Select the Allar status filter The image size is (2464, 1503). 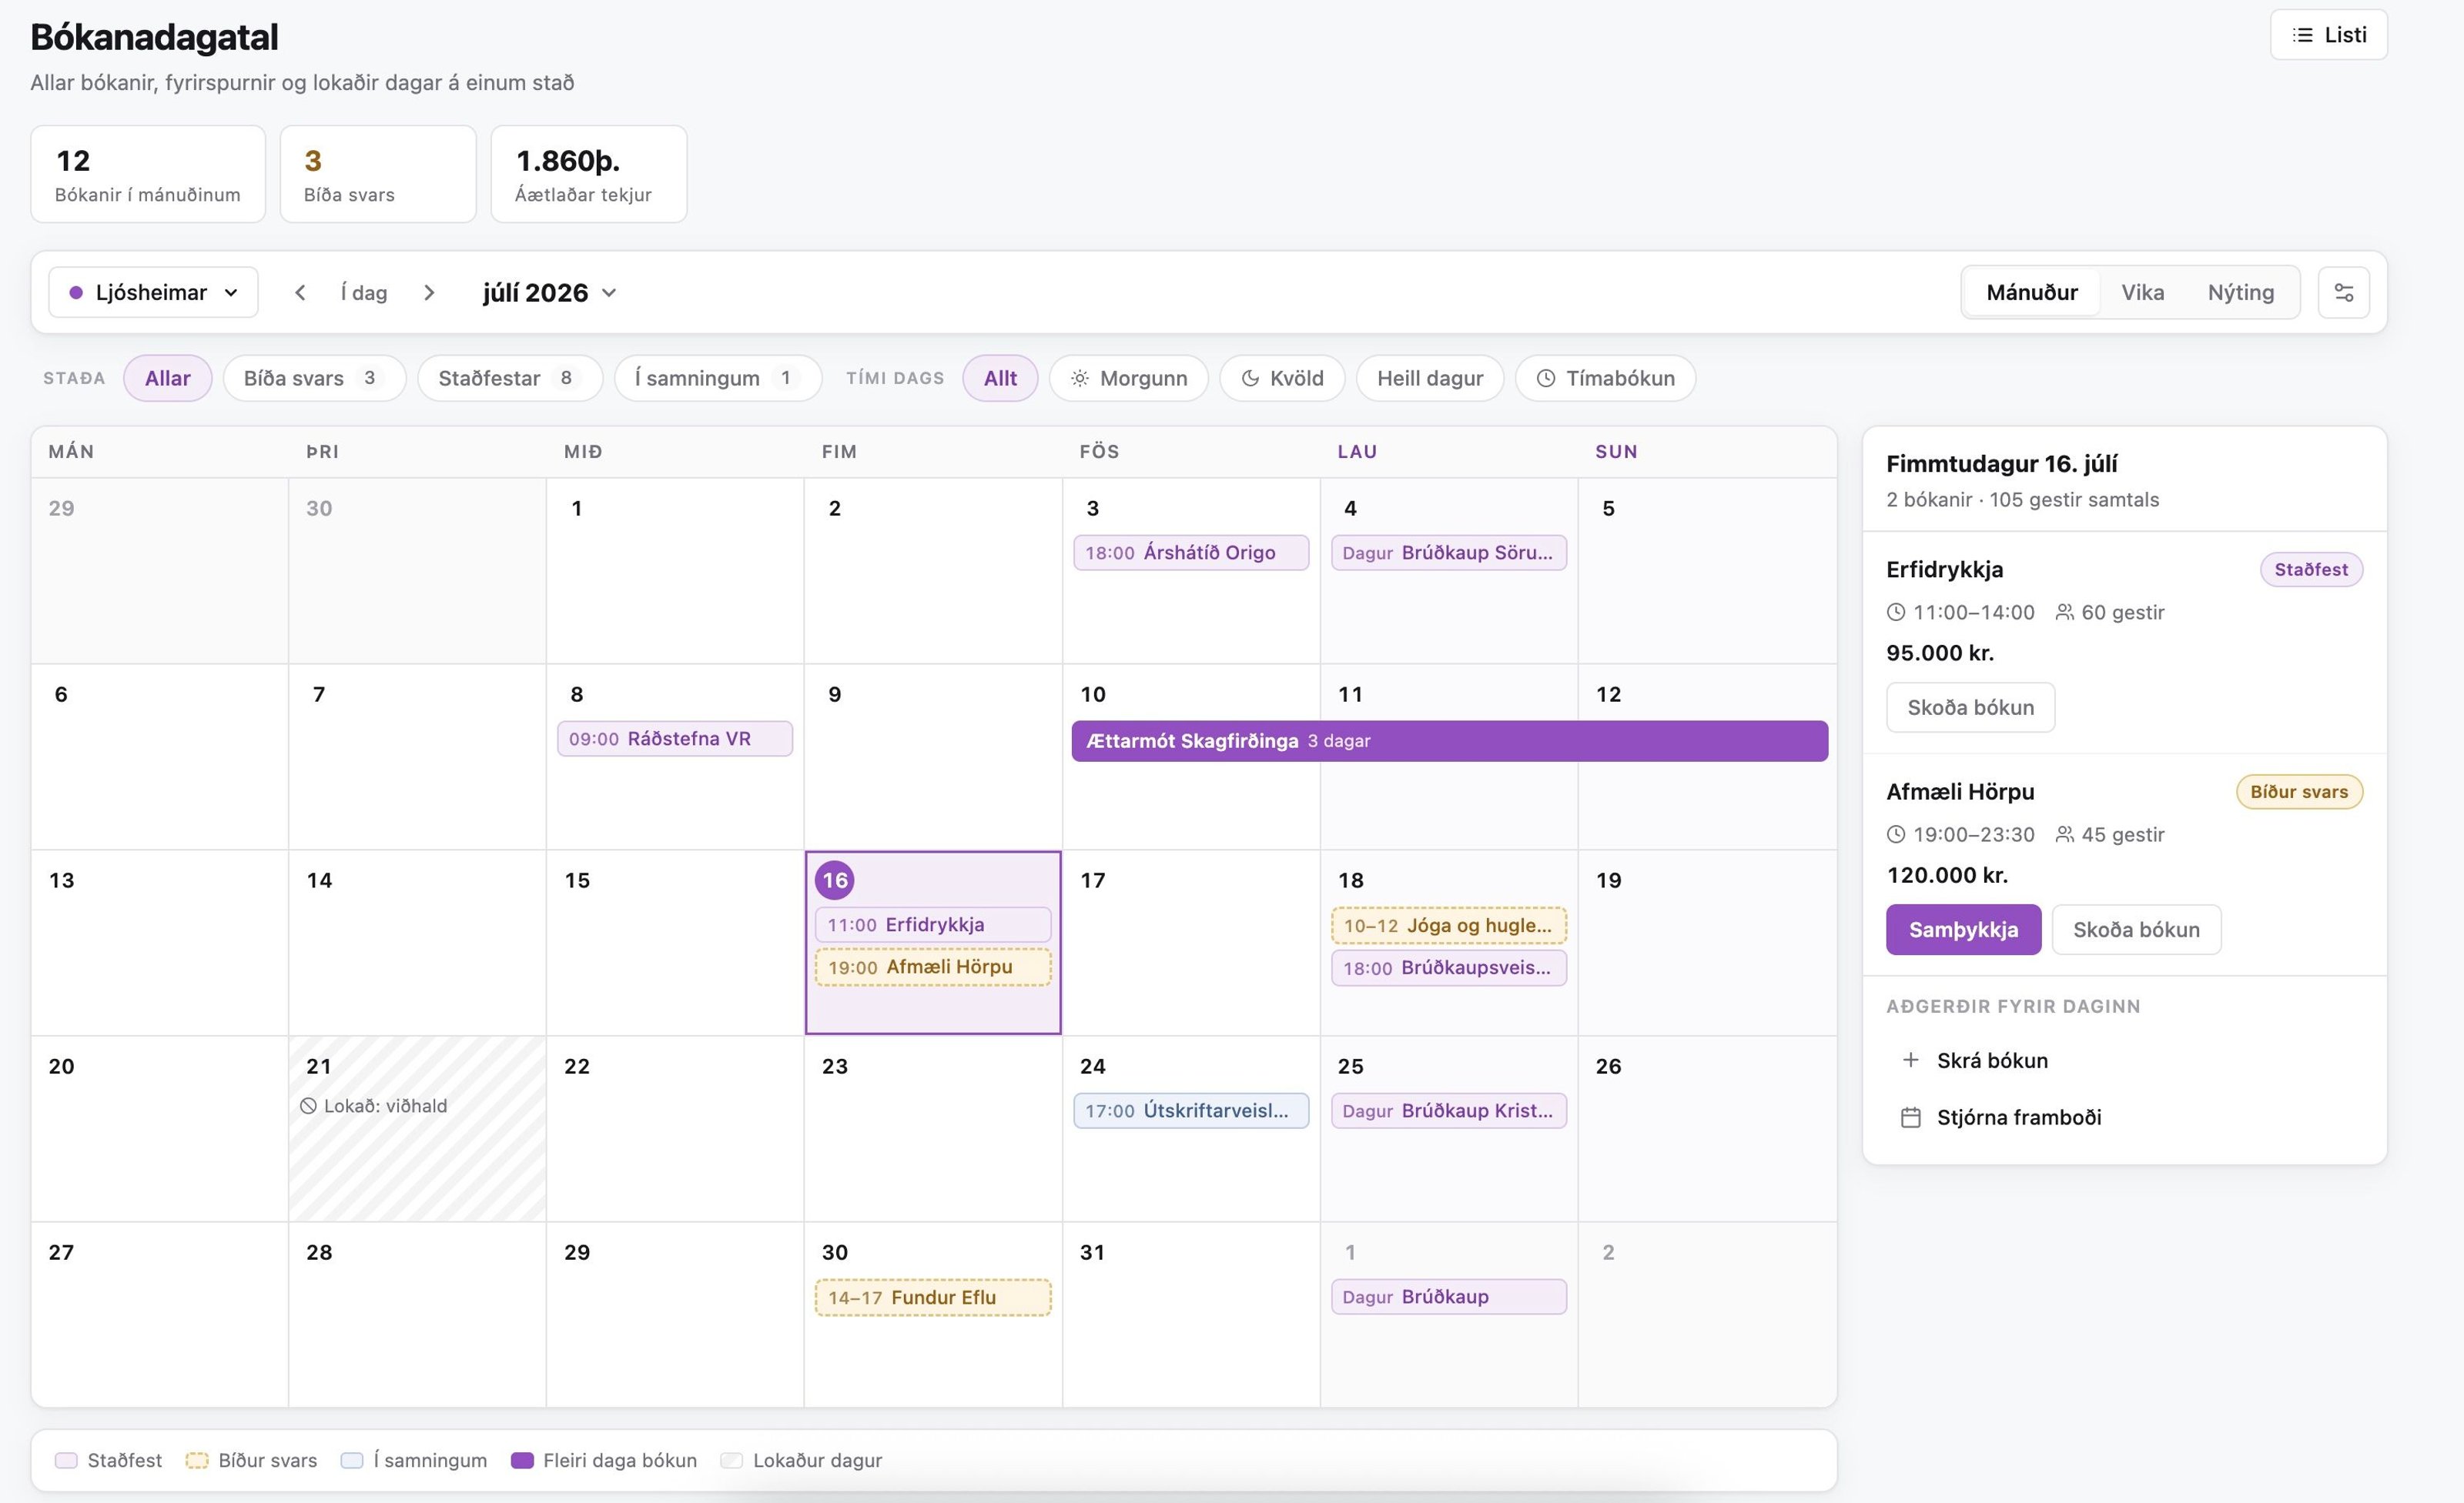click(167, 379)
